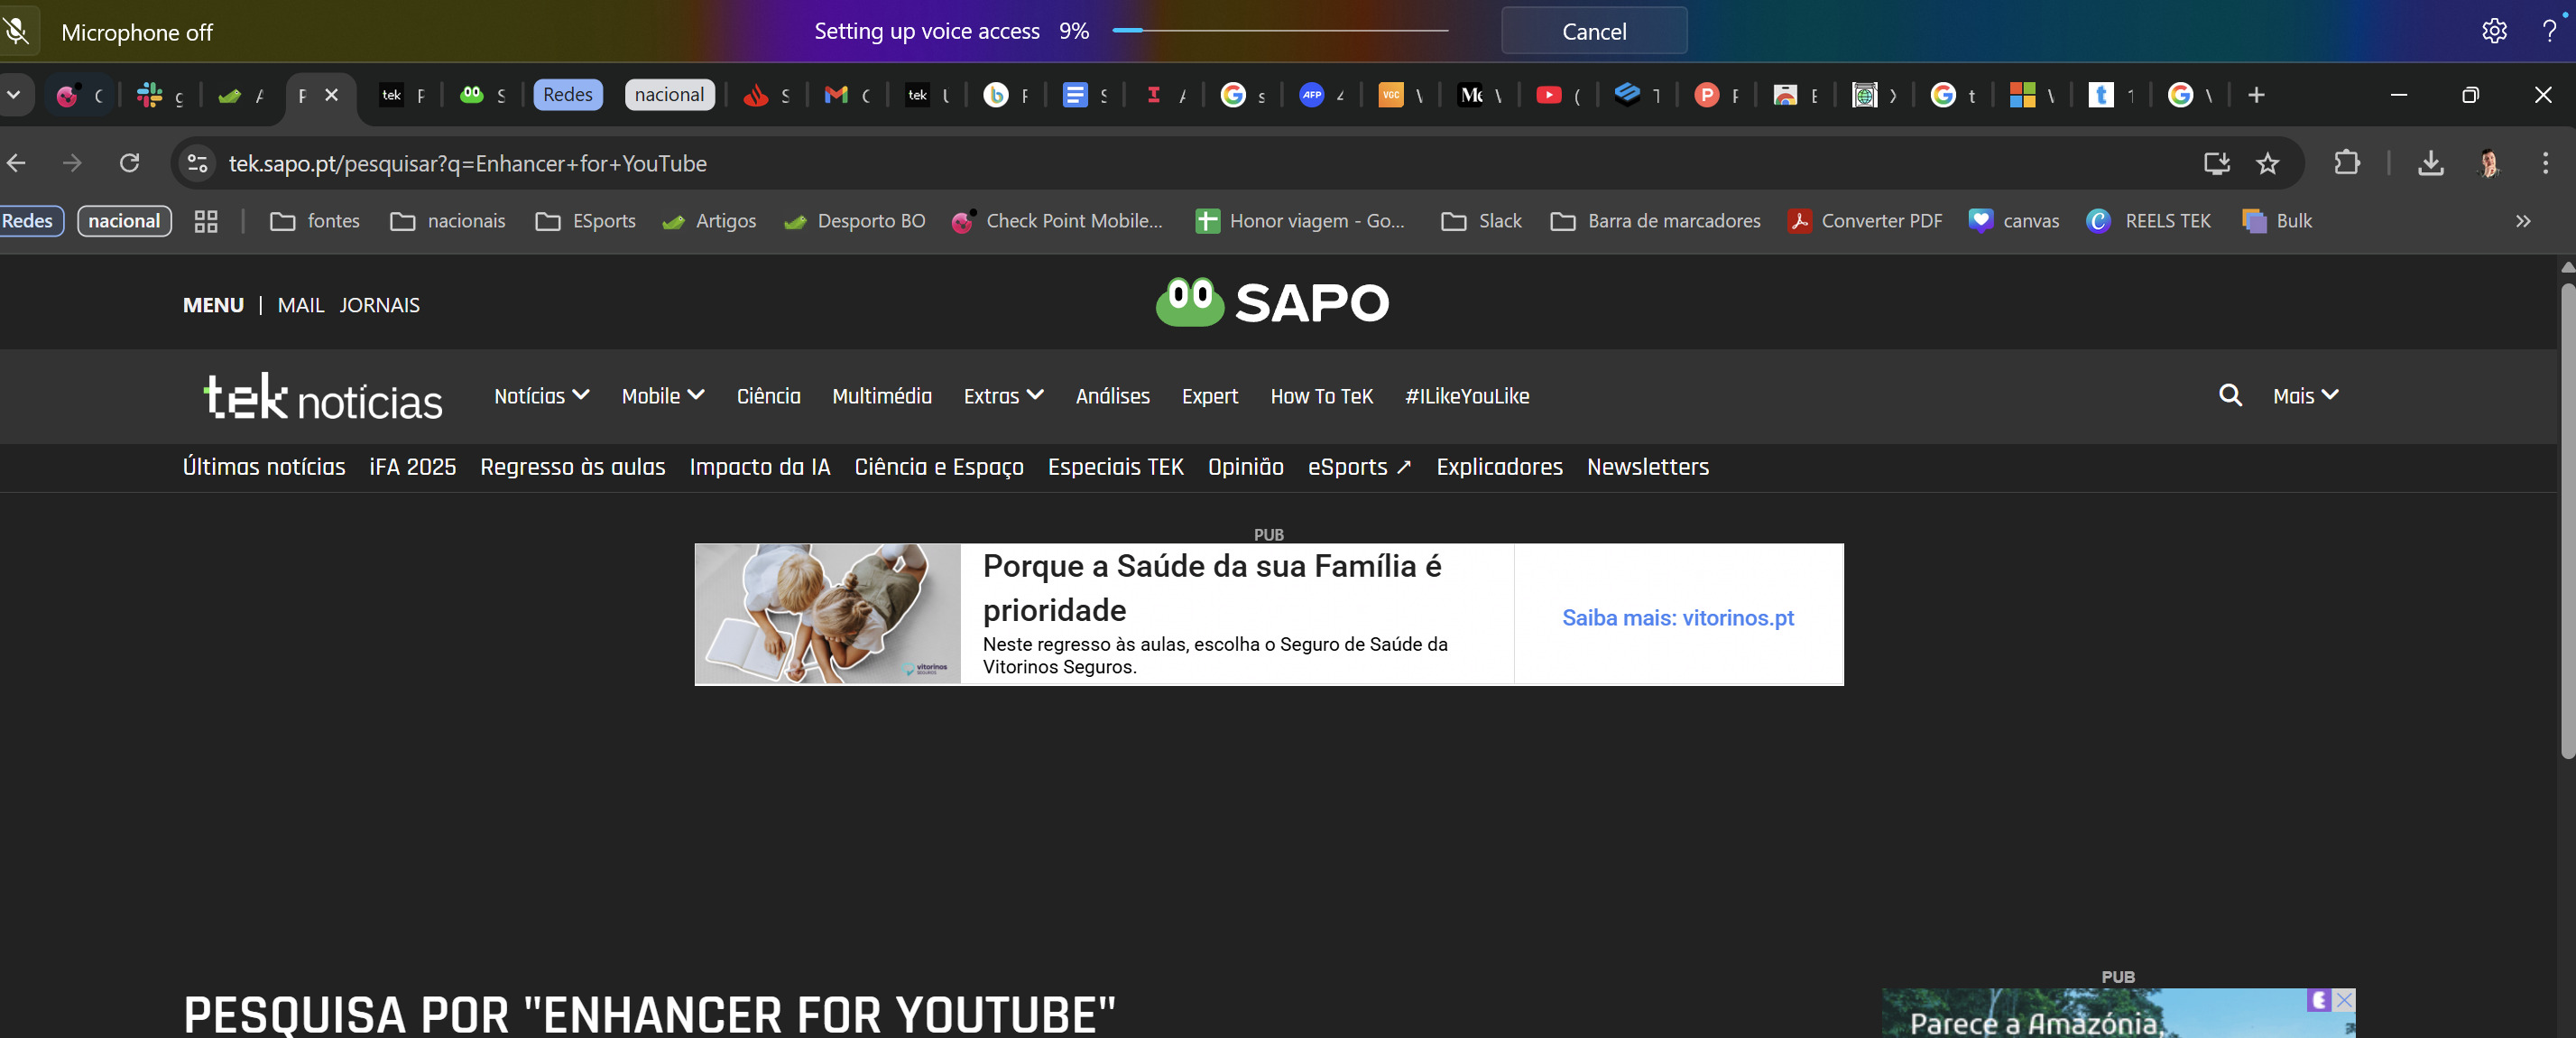2576x1038 pixels.
Task: Expand the Mais dropdown
Action: click(x=2305, y=396)
